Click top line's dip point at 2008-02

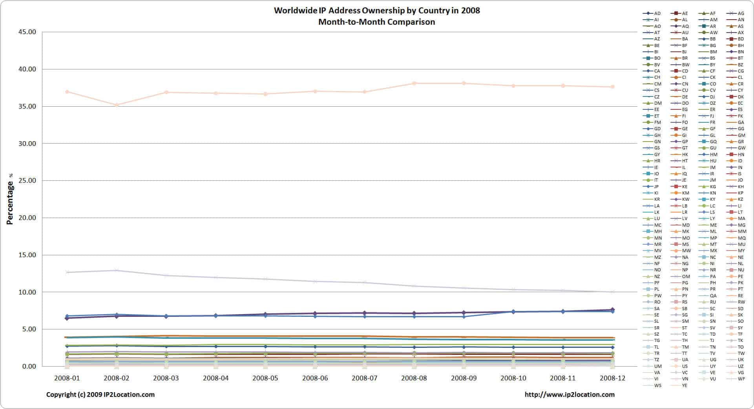(117, 105)
